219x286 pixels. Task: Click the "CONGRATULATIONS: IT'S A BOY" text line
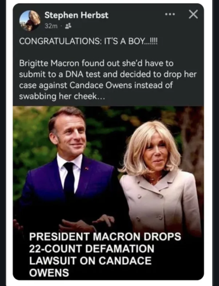(88, 41)
